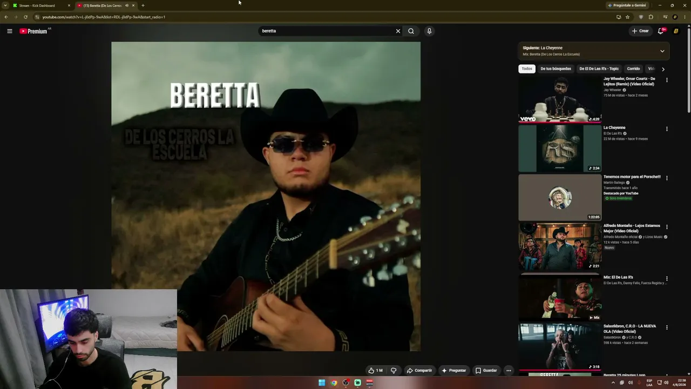Viewport: 691px width, 389px height.
Task: Like the Beretta video
Action: point(375,371)
